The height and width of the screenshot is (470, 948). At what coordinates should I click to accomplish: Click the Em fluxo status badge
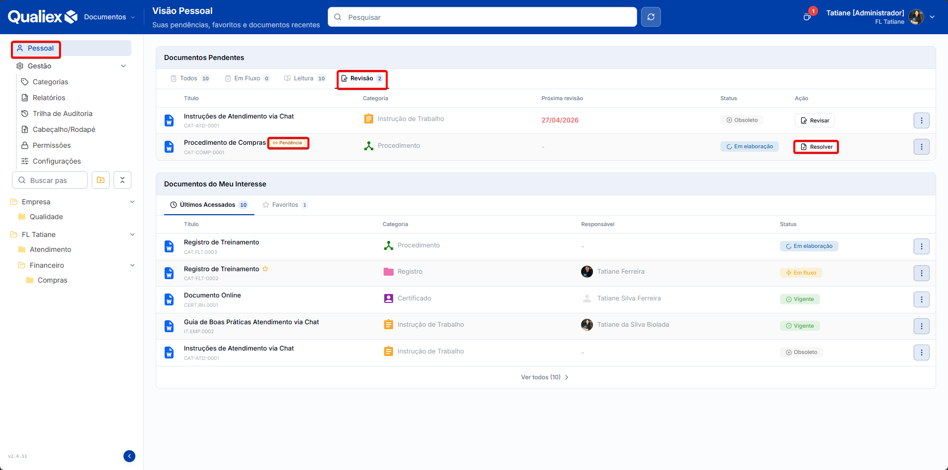(801, 273)
